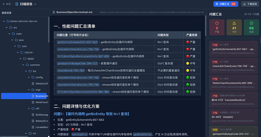Image resolution: width=261 pixels, height=137 pixels.
Task: Select the BusinessOl file in tree
Action: pos(24,96)
